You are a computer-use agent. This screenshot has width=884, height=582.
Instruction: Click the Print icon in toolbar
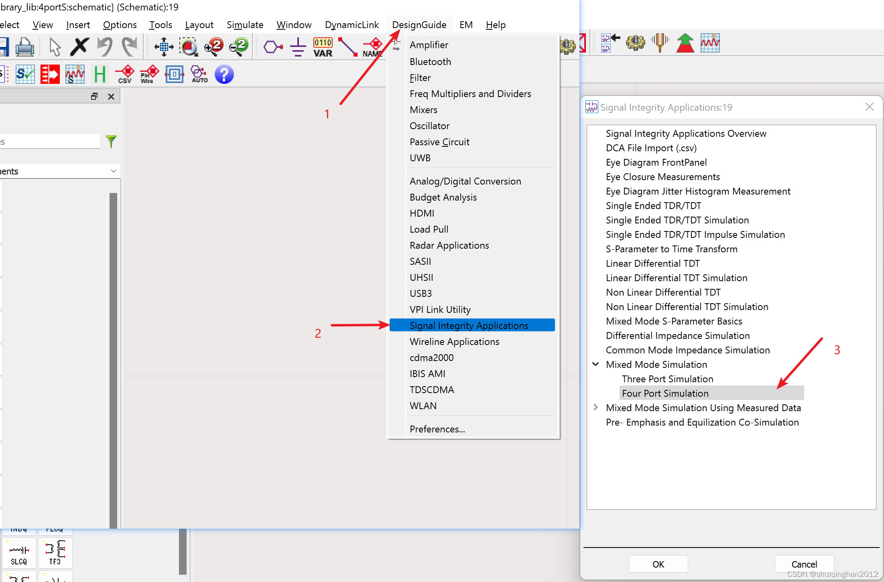coord(25,47)
